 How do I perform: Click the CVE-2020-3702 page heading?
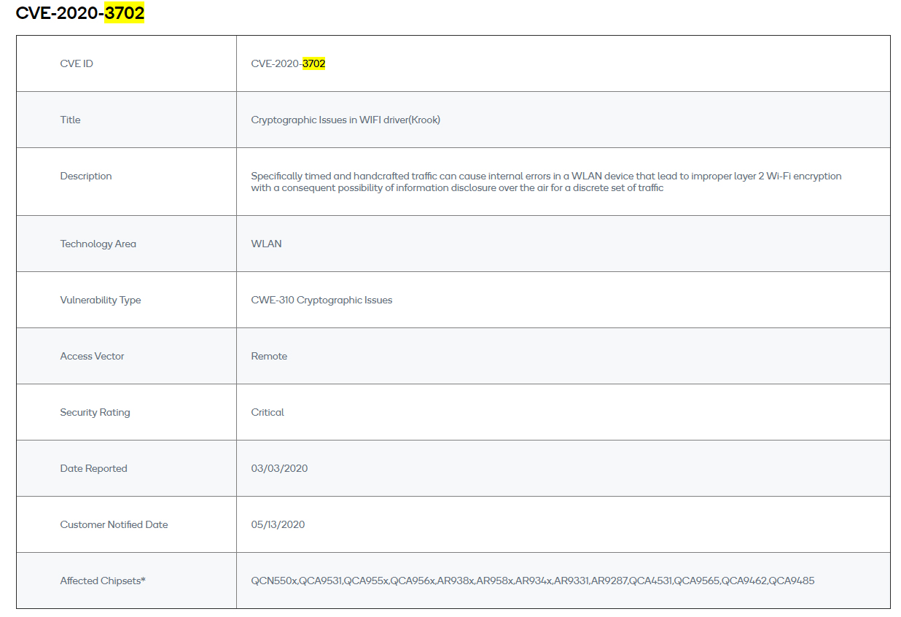click(79, 13)
